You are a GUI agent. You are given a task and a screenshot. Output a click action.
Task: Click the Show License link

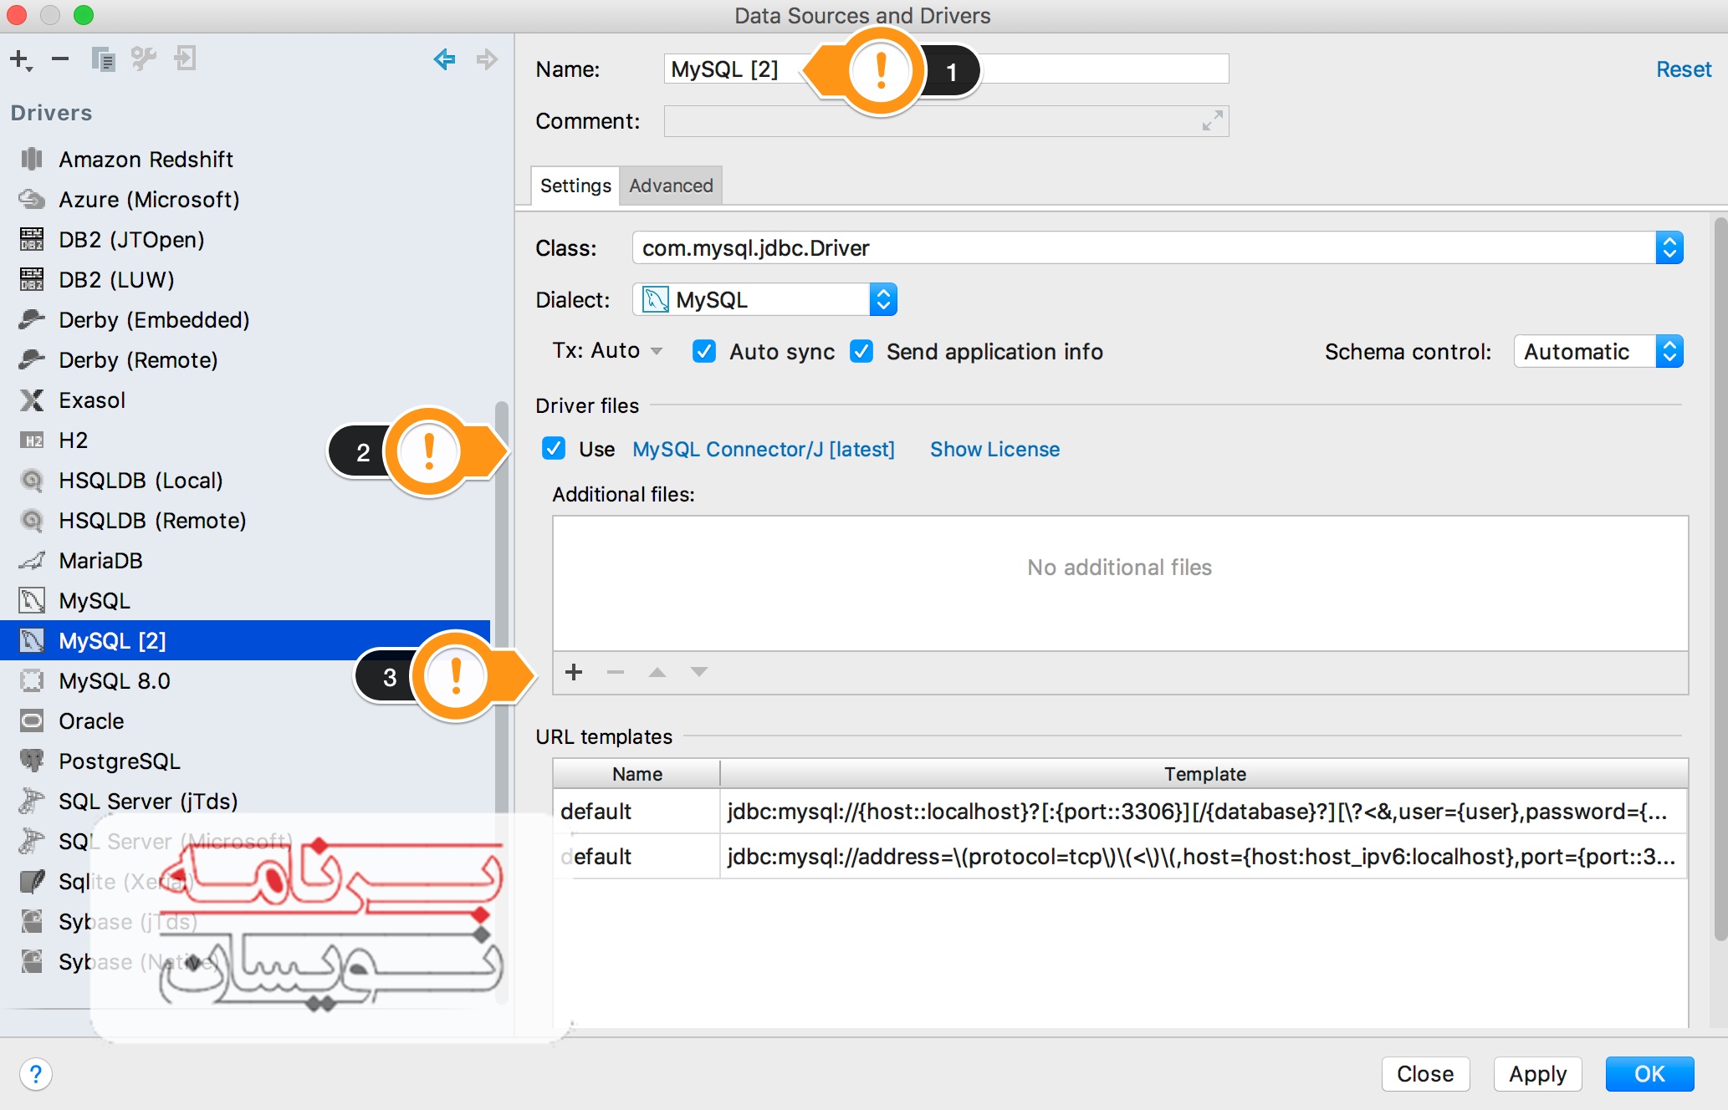click(x=994, y=449)
